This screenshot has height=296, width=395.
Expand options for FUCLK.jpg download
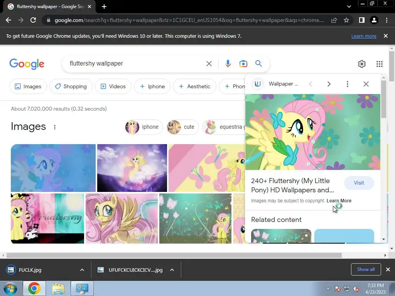pyautogui.click(x=82, y=270)
